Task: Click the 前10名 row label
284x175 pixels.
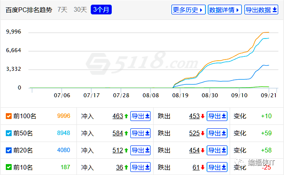Action: (23, 167)
